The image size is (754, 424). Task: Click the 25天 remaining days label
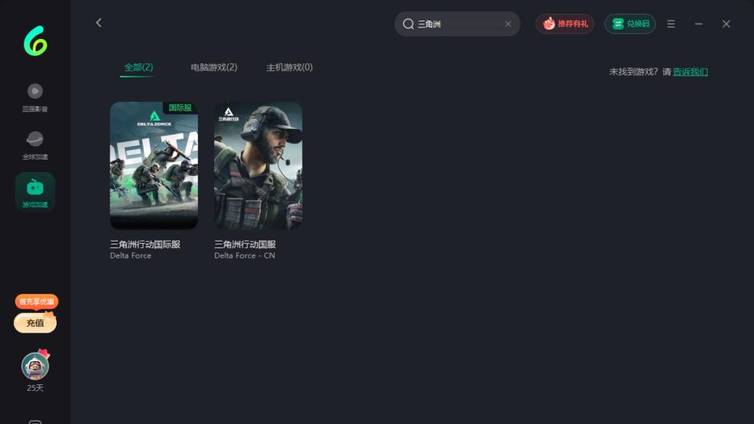tap(35, 388)
